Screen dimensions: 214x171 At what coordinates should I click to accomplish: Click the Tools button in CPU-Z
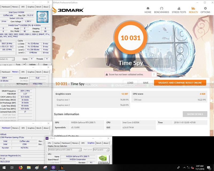(x=18, y=64)
